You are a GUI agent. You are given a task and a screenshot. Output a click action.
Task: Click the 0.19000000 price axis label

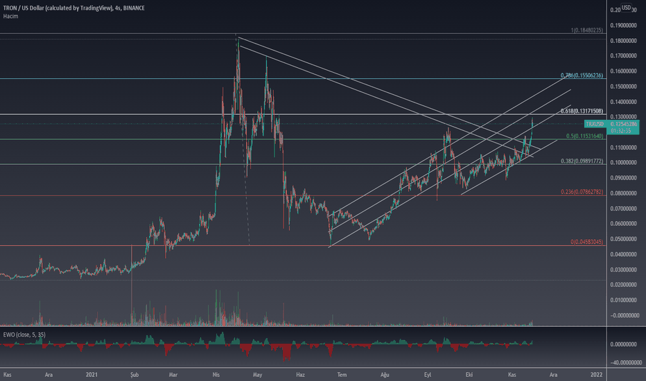coord(624,26)
